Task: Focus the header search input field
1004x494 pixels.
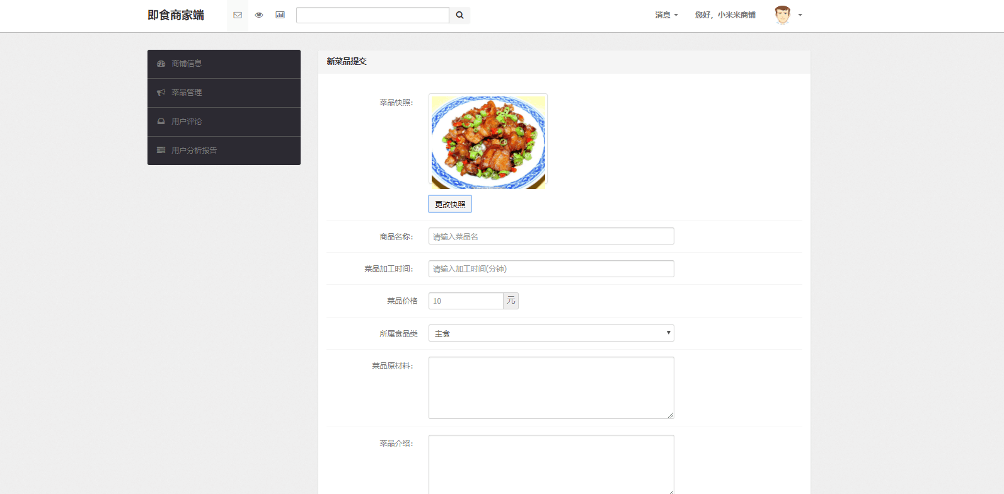Action: point(372,15)
